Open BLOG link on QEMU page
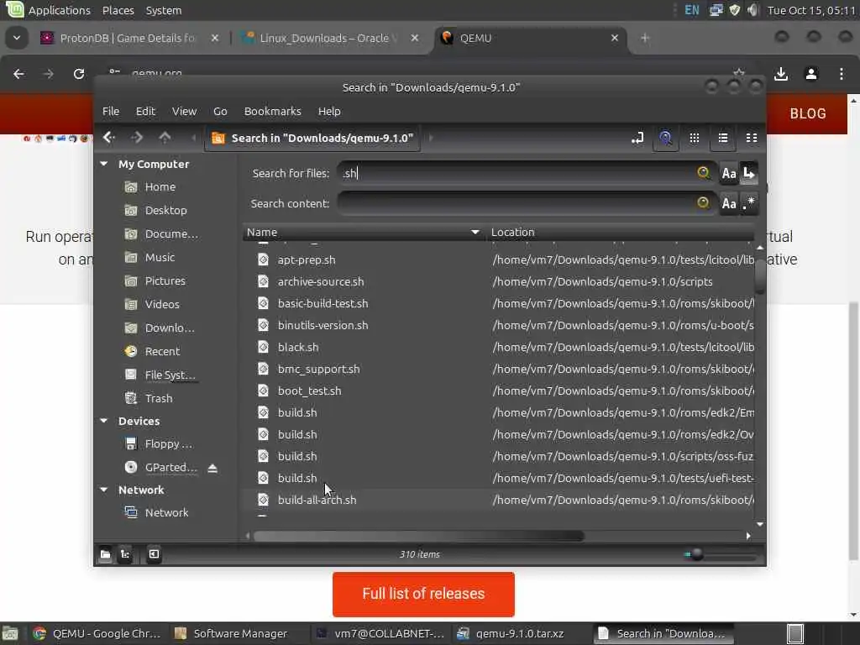The height and width of the screenshot is (645, 860). point(807,113)
